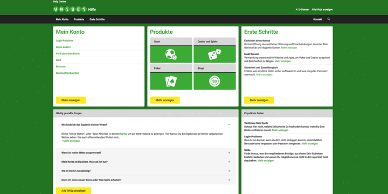Expand 'Wo ist meine Auszahlung?' question
Image resolution: width=388 pixels, height=194 pixels.
[145, 171]
